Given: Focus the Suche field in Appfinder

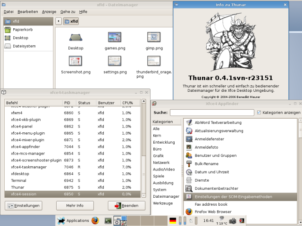Looking at the screenshot, I should click(x=212, y=113).
